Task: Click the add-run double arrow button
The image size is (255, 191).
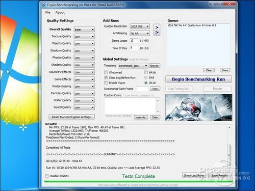Action: click(x=157, y=30)
